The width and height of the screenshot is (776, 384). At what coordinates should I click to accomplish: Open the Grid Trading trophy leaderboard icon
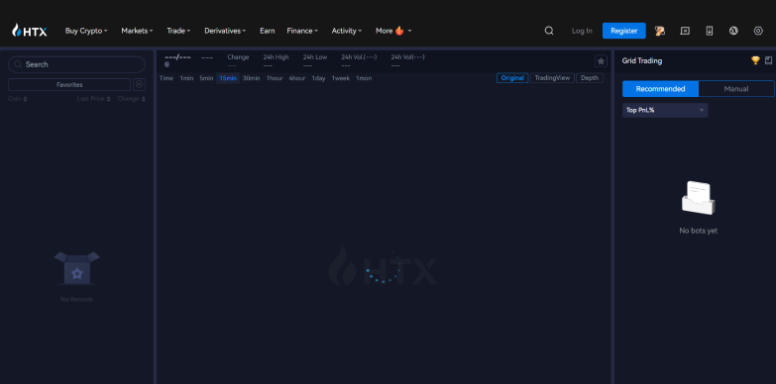tap(755, 60)
